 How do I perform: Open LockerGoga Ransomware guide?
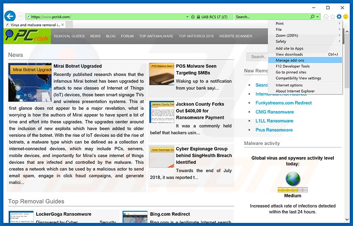pyautogui.click(x=63, y=214)
